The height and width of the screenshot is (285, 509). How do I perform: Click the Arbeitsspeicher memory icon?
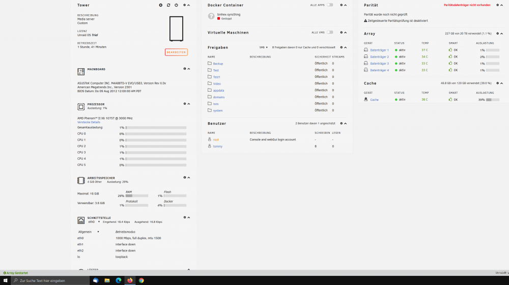tap(81, 180)
